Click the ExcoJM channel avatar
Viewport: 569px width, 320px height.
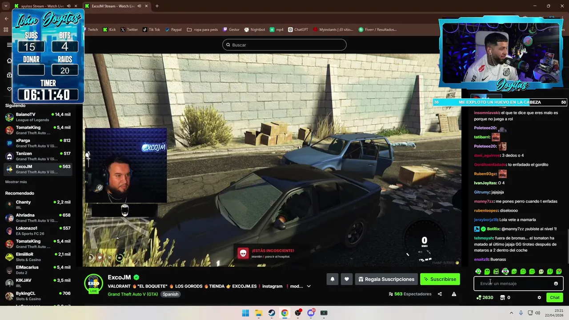(94, 283)
